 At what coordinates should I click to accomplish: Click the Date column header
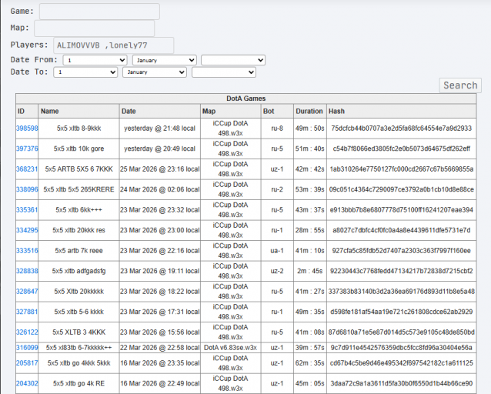(160, 111)
